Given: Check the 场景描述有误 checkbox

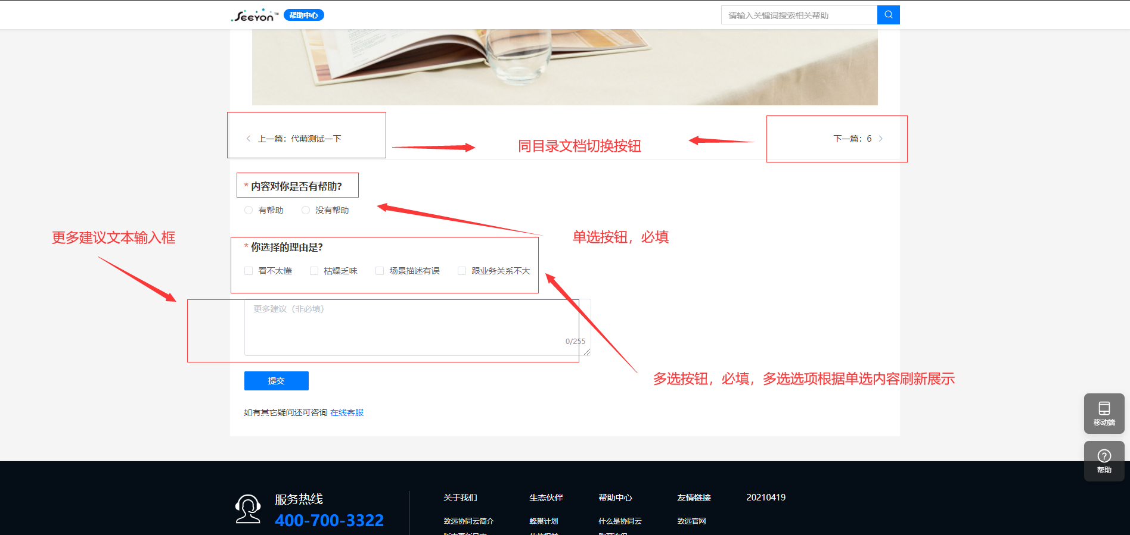Looking at the screenshot, I should click(380, 271).
